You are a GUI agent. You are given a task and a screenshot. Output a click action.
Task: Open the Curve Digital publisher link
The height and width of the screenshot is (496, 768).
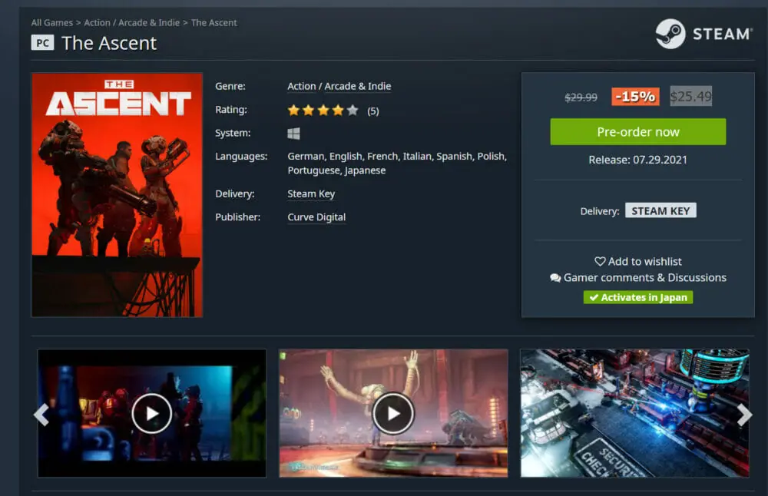tap(316, 217)
